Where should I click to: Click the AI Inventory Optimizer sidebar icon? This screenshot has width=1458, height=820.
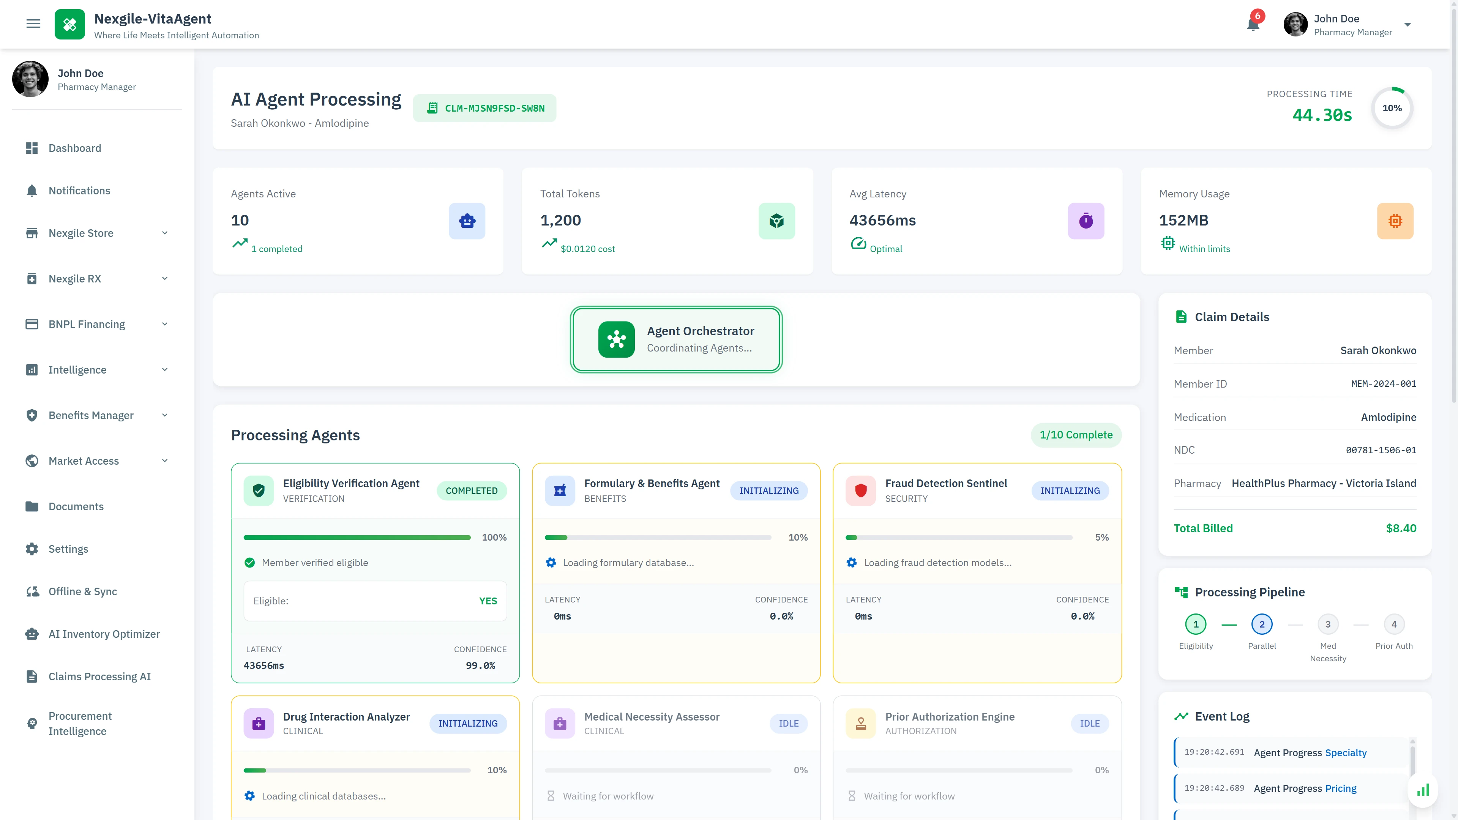pyautogui.click(x=32, y=634)
